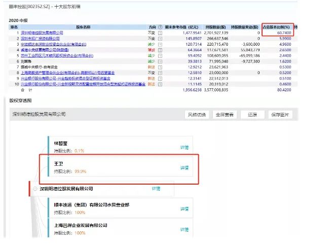This screenshot has height=247, width=329.
Task: Click the question-mark box in rank 8 row
Action: pos(160,73)
